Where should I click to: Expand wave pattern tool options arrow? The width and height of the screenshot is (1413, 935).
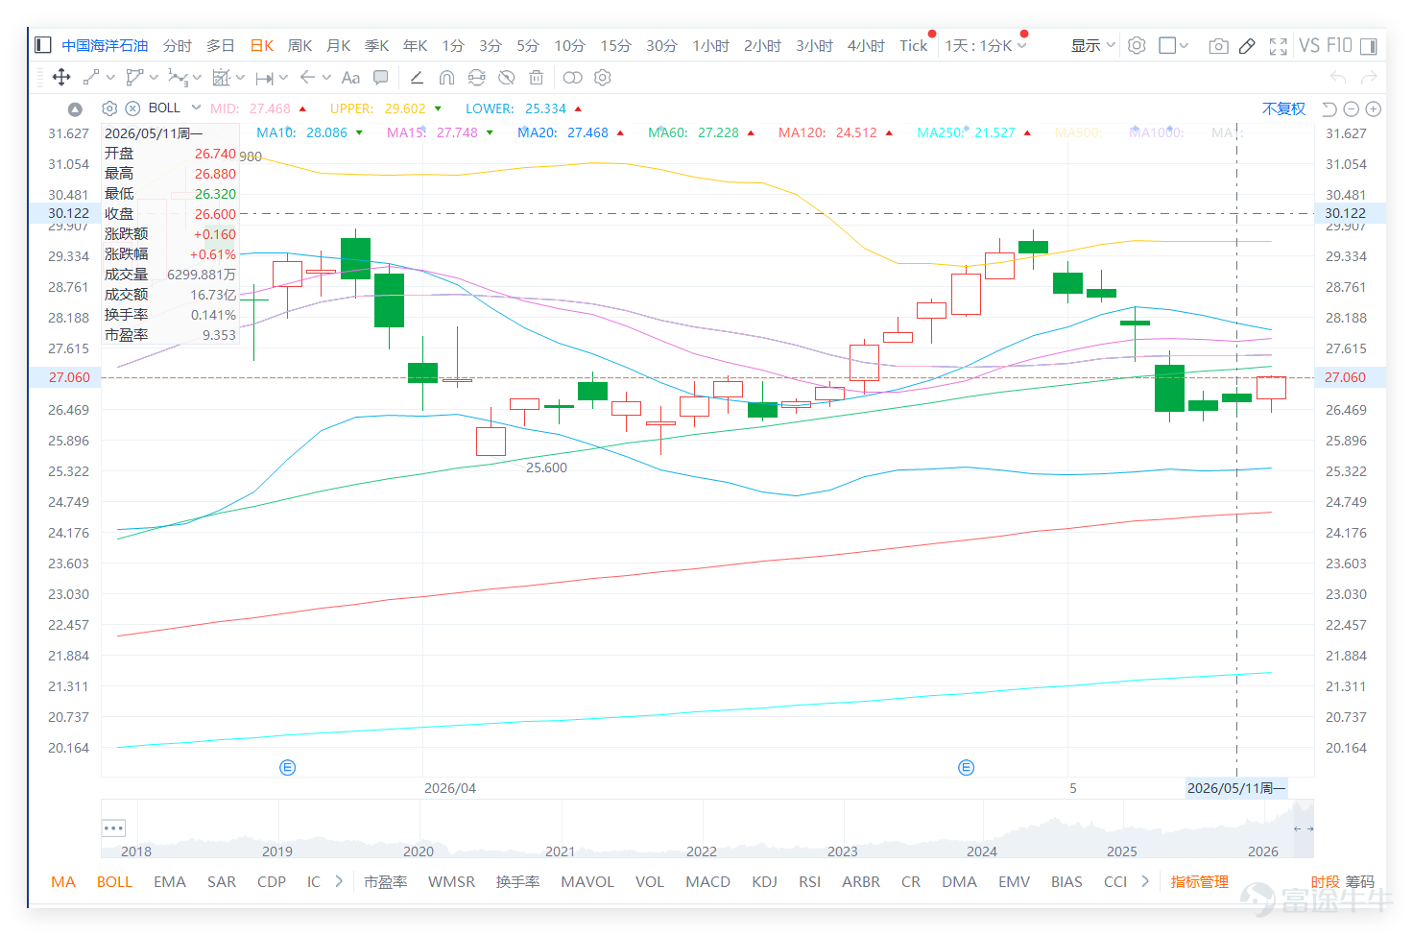tap(197, 78)
